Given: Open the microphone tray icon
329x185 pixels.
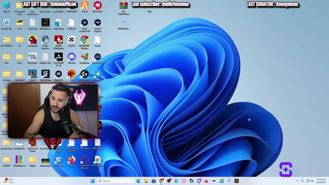Looking at the screenshot, I should [x=302, y=181].
